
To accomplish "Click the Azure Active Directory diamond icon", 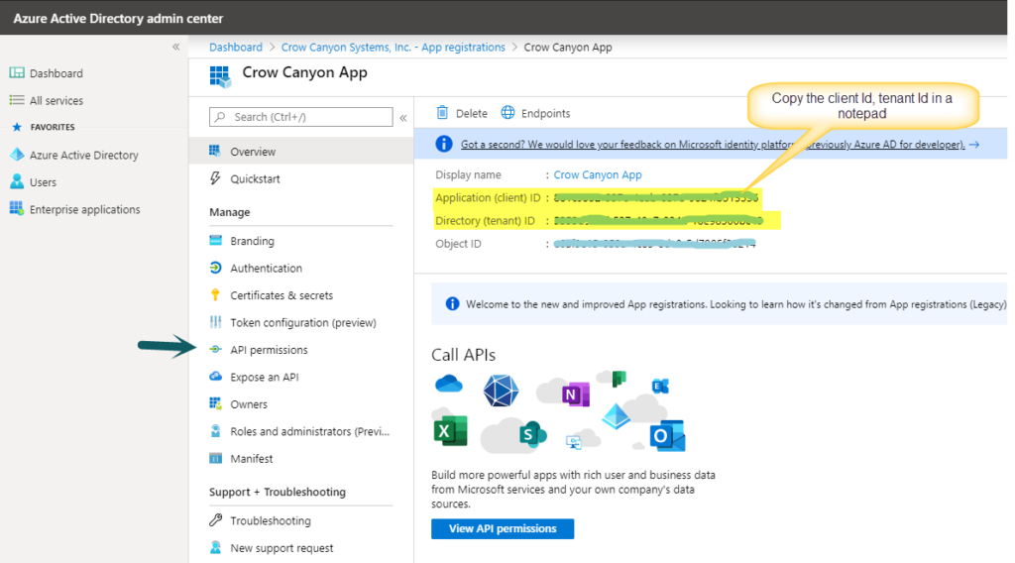I will [x=17, y=155].
